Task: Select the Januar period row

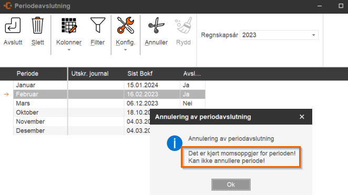Action: (x=109, y=85)
